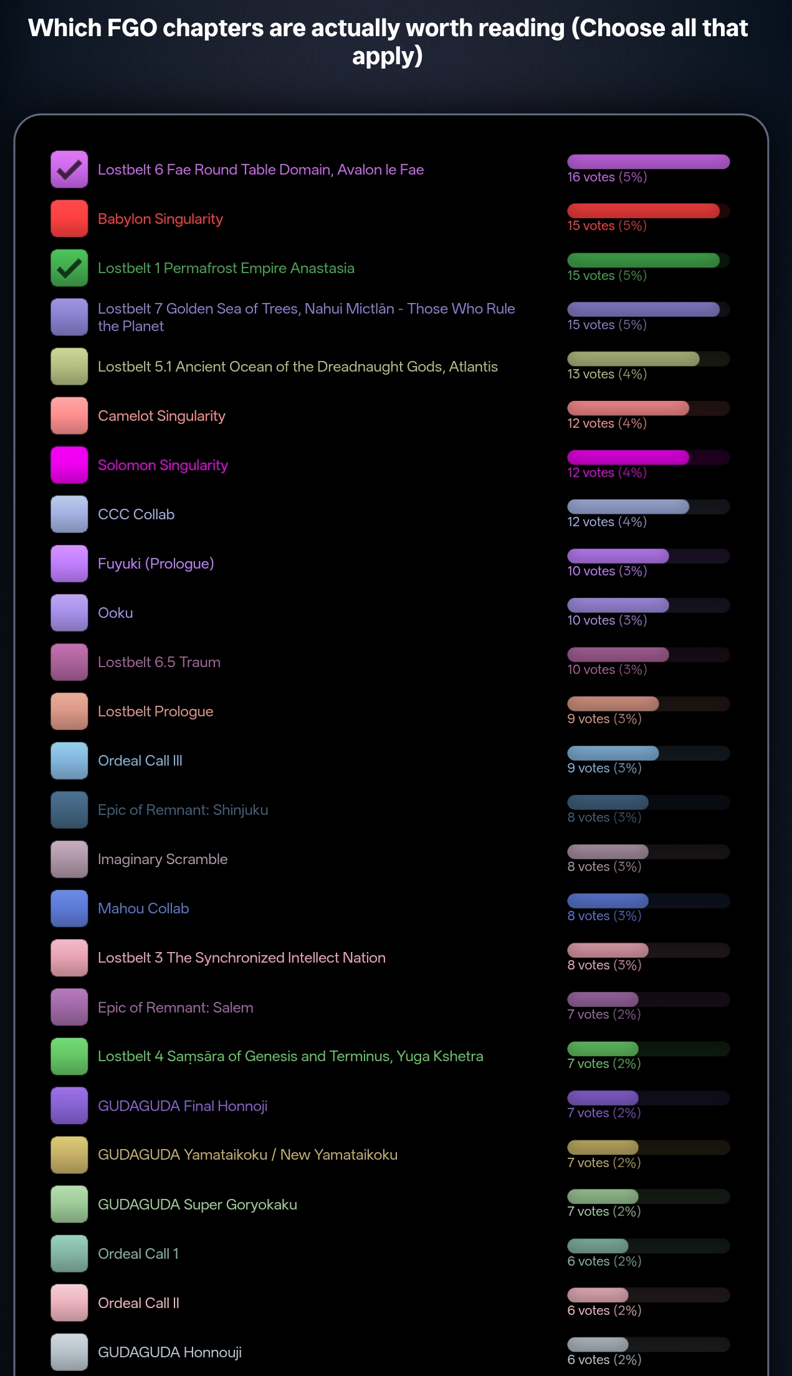Check Lostbelt 4 Yuga Kshetra checkbox
This screenshot has height=1376, width=792.
(69, 1056)
